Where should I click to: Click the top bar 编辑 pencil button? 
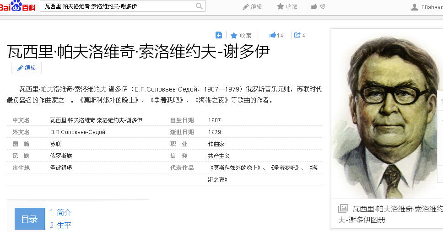(x=252, y=6)
